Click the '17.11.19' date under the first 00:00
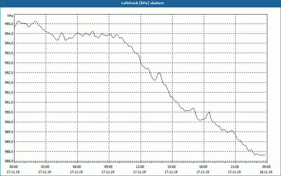This screenshot has height=176, width=281. coord(13,172)
